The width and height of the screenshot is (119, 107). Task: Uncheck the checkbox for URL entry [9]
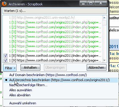coord(5,60)
